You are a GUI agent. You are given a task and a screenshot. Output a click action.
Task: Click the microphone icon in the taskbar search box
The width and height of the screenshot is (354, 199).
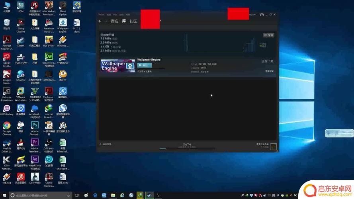click(68, 195)
